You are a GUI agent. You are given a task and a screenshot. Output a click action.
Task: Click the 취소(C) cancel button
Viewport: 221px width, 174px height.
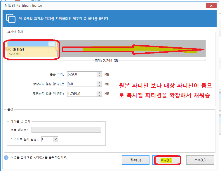200,160
